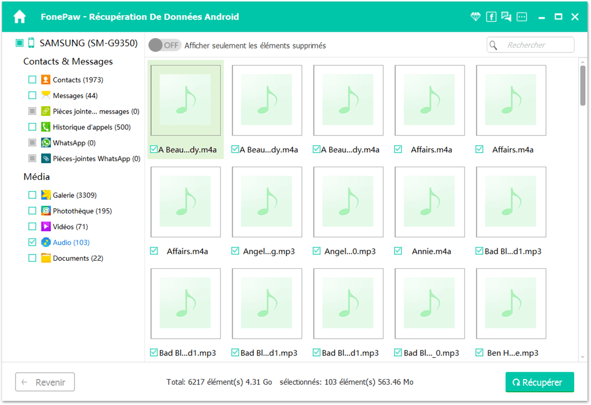Click the scrollbar down arrow
Screen dimensions: 591x405
click(583, 357)
